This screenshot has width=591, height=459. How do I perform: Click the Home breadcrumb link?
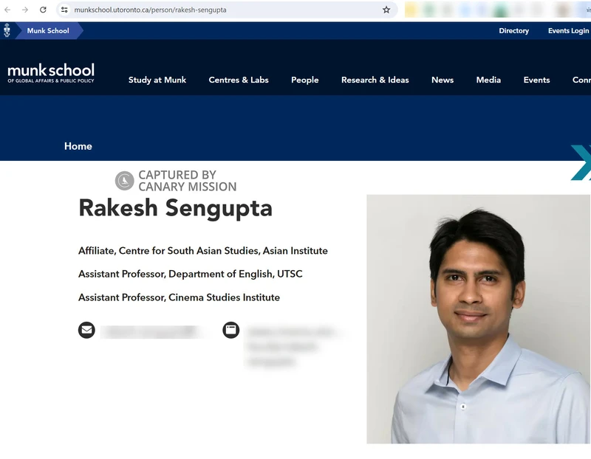[78, 146]
